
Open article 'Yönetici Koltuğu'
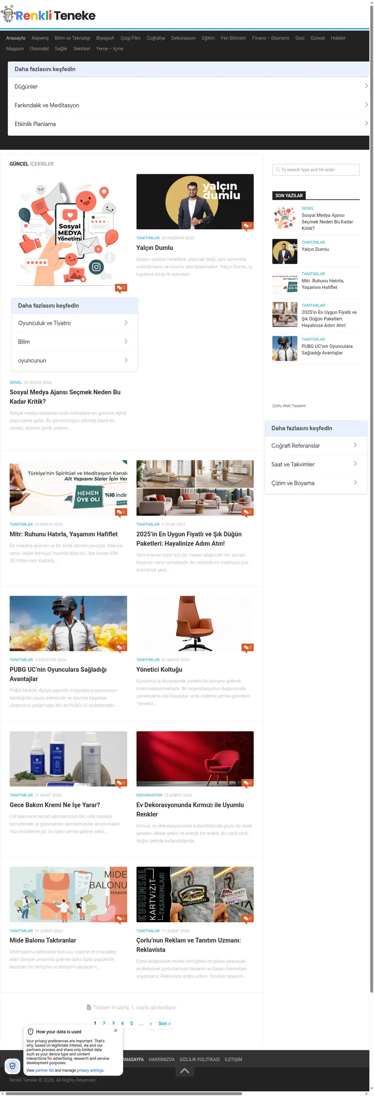click(x=159, y=669)
